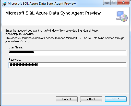Viewport: 131px width, 106px height.
Task: Select the 'Password:' label
Action: pos(15,60)
